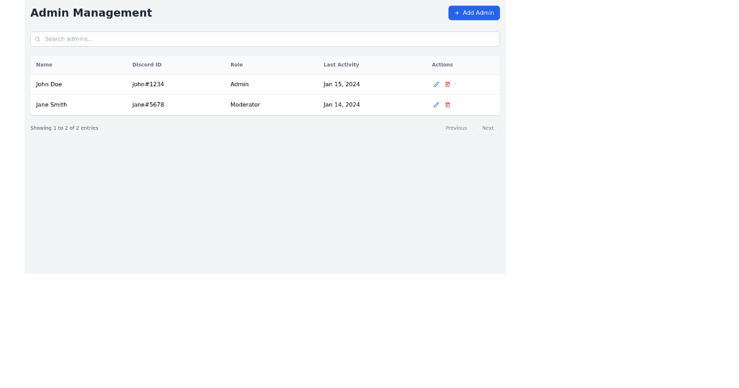
Task: Click the Moderator role cell
Action: click(x=245, y=105)
